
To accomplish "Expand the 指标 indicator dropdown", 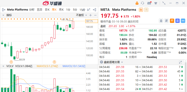I will [x=3, y=15].
